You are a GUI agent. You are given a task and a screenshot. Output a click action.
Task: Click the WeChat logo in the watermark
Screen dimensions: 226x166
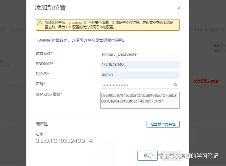click(x=153, y=156)
